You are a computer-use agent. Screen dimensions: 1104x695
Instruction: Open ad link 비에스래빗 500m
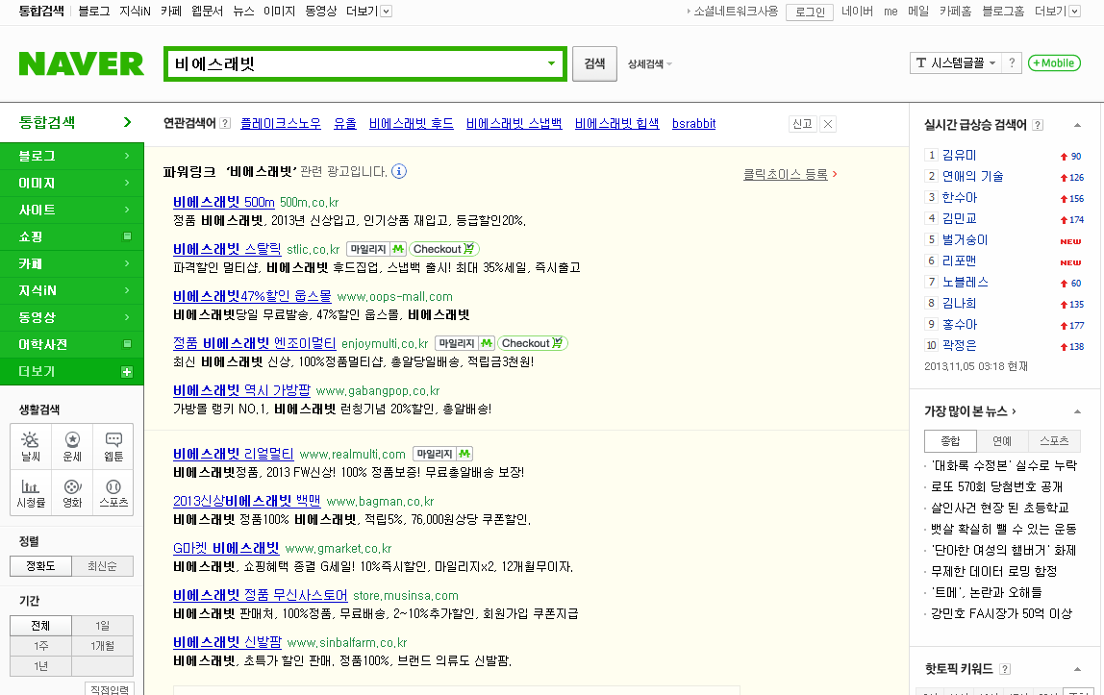pyautogui.click(x=224, y=202)
